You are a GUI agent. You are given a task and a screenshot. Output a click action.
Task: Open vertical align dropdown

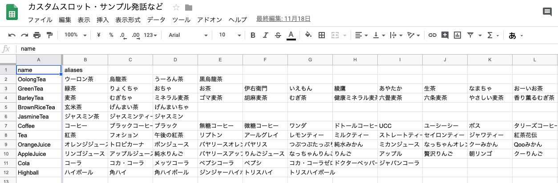[378, 35]
